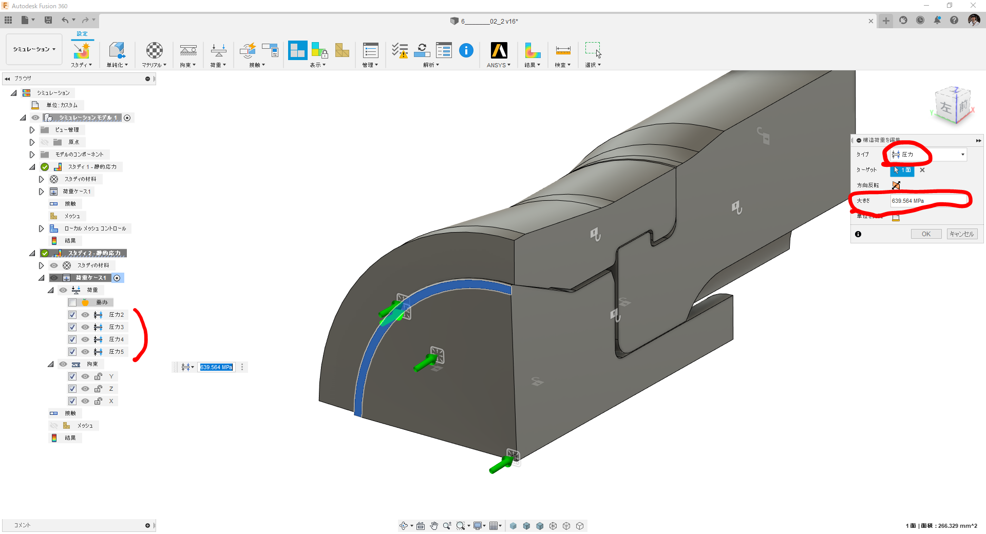
Task: Collapse the 拘束 constraints tree node
Action: pyautogui.click(x=50, y=364)
